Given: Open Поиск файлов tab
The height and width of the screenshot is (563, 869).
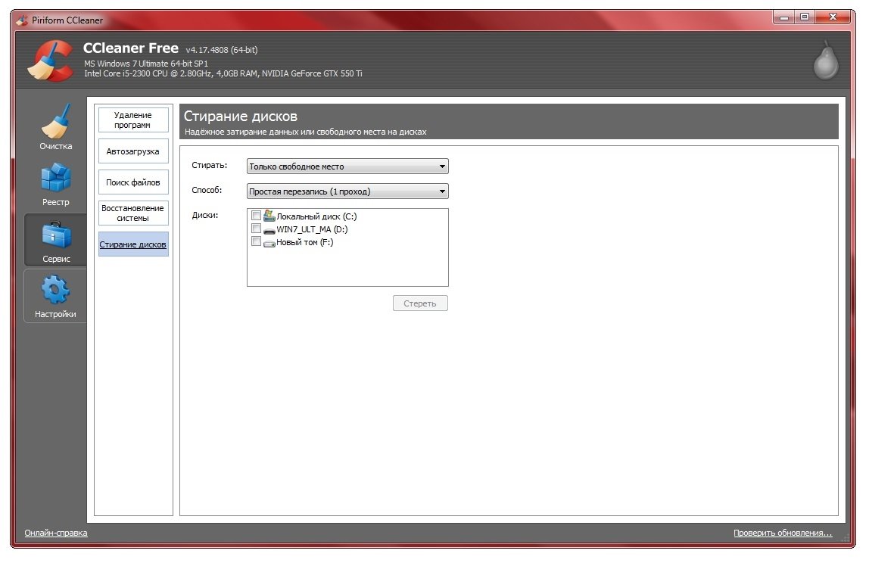Looking at the screenshot, I should [x=133, y=182].
